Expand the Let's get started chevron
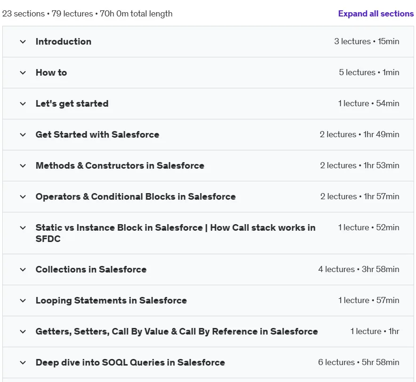Viewport: 416px width, 382px height. coord(23,103)
